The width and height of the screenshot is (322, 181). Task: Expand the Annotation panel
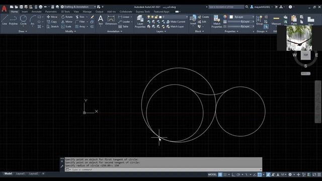coord(115,31)
